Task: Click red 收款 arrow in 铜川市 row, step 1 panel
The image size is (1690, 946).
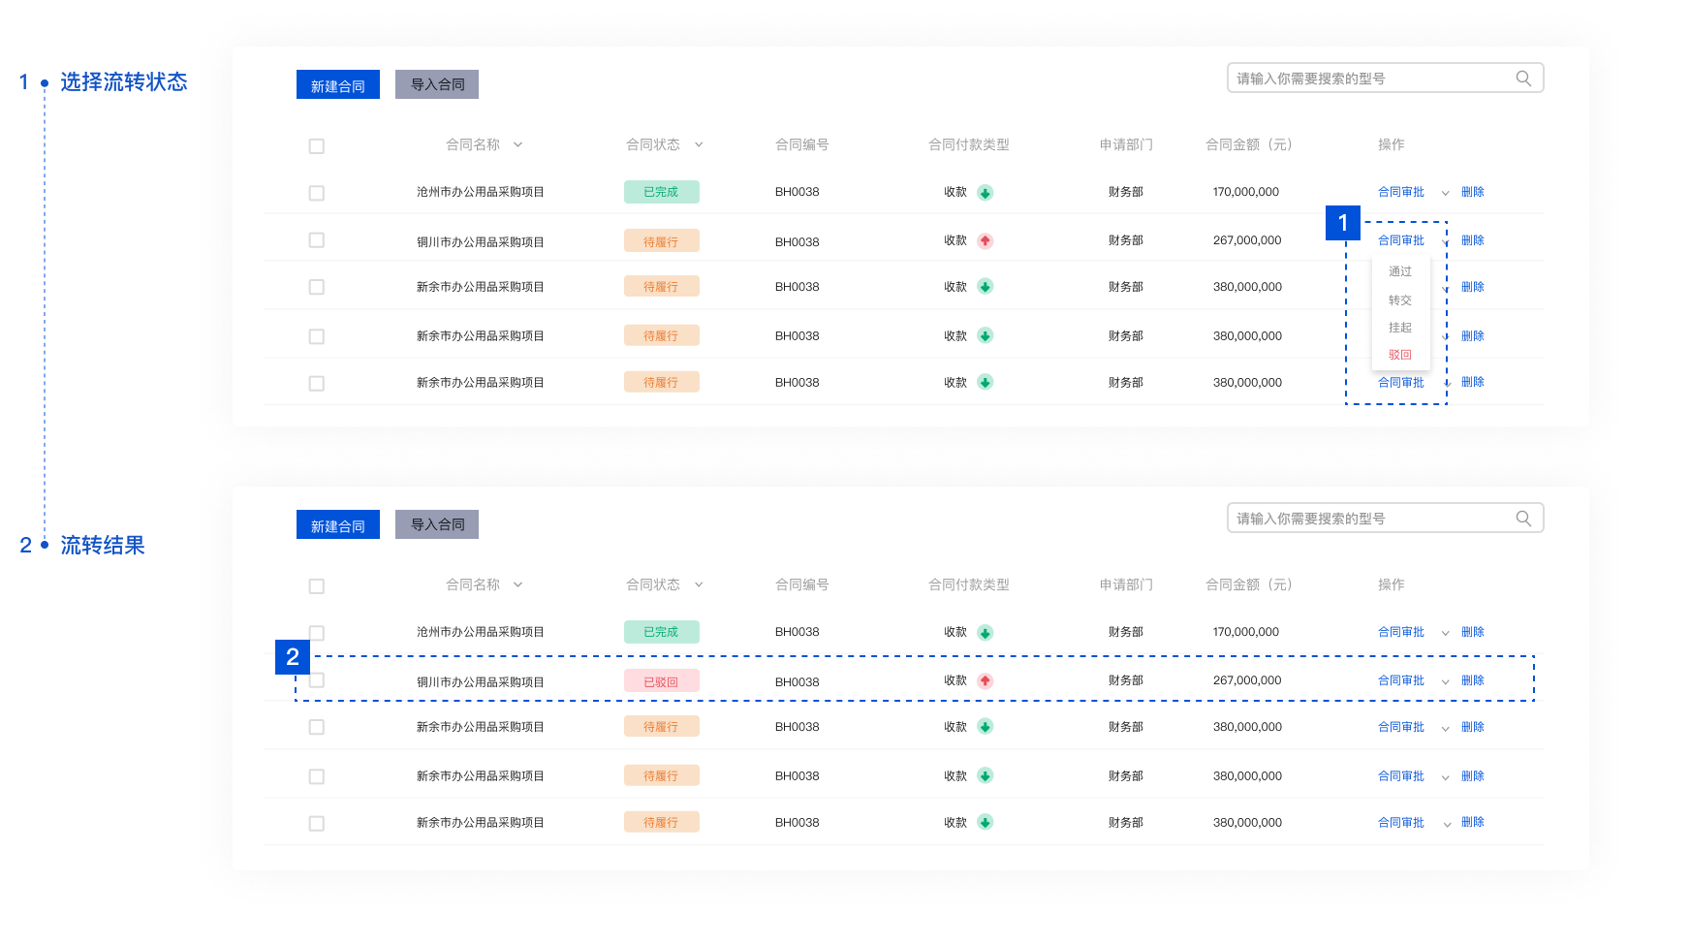Action: point(985,240)
